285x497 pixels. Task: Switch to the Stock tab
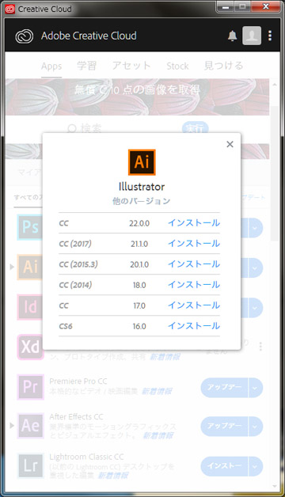(177, 66)
